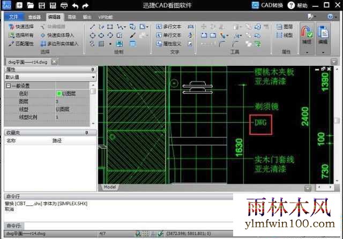Screen dimensions: 343x239
Task: Select the Circle drawing tool
Action: coord(93,35)
